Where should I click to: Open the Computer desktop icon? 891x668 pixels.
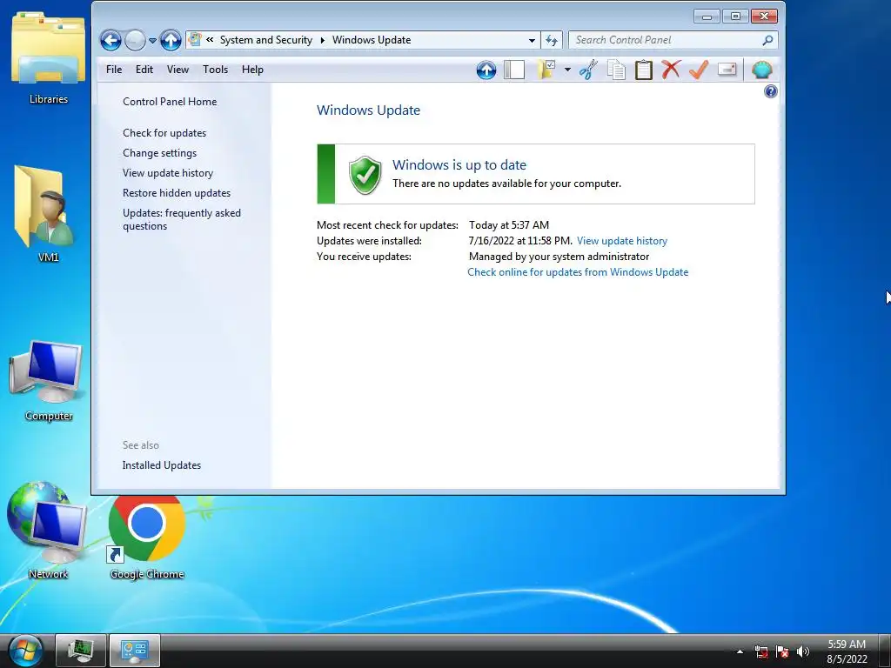pyautogui.click(x=49, y=381)
